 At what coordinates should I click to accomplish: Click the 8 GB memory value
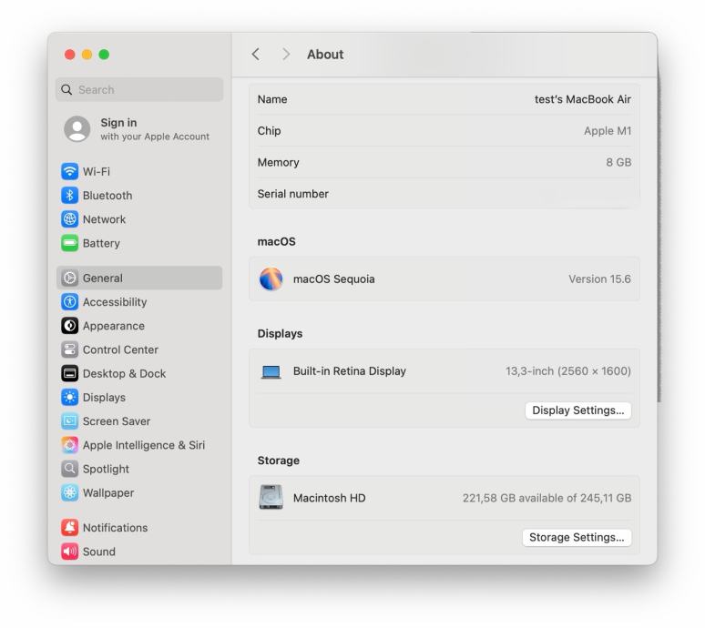click(x=618, y=162)
